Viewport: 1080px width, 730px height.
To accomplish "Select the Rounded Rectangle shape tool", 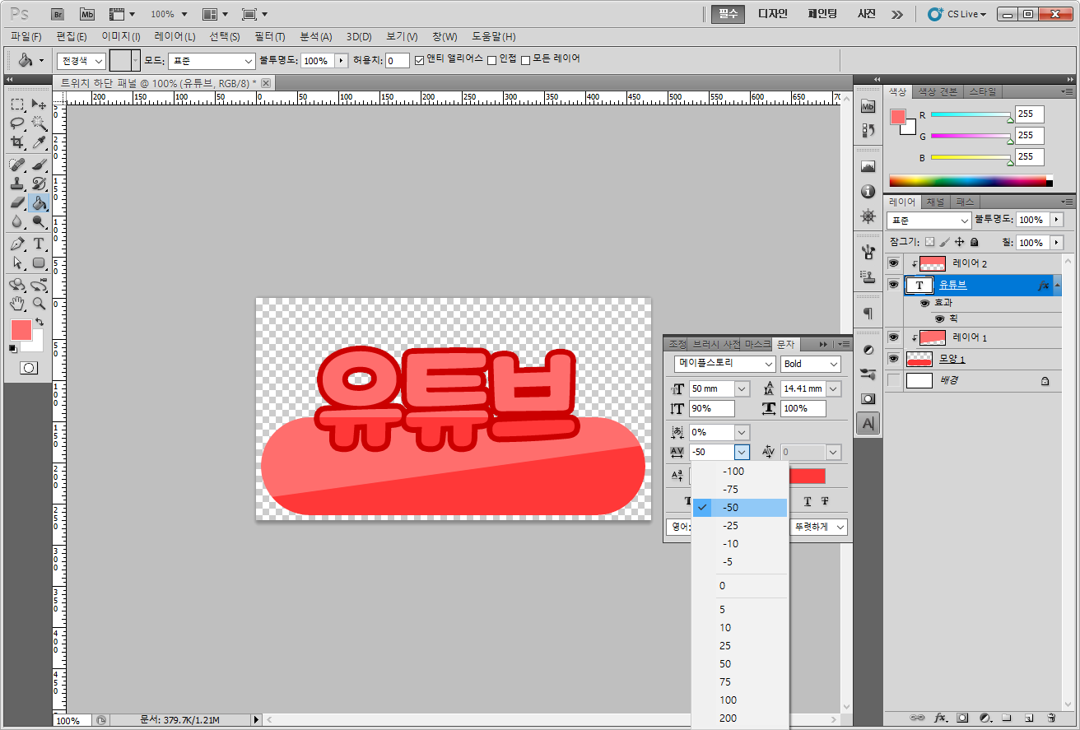I will tap(39, 263).
